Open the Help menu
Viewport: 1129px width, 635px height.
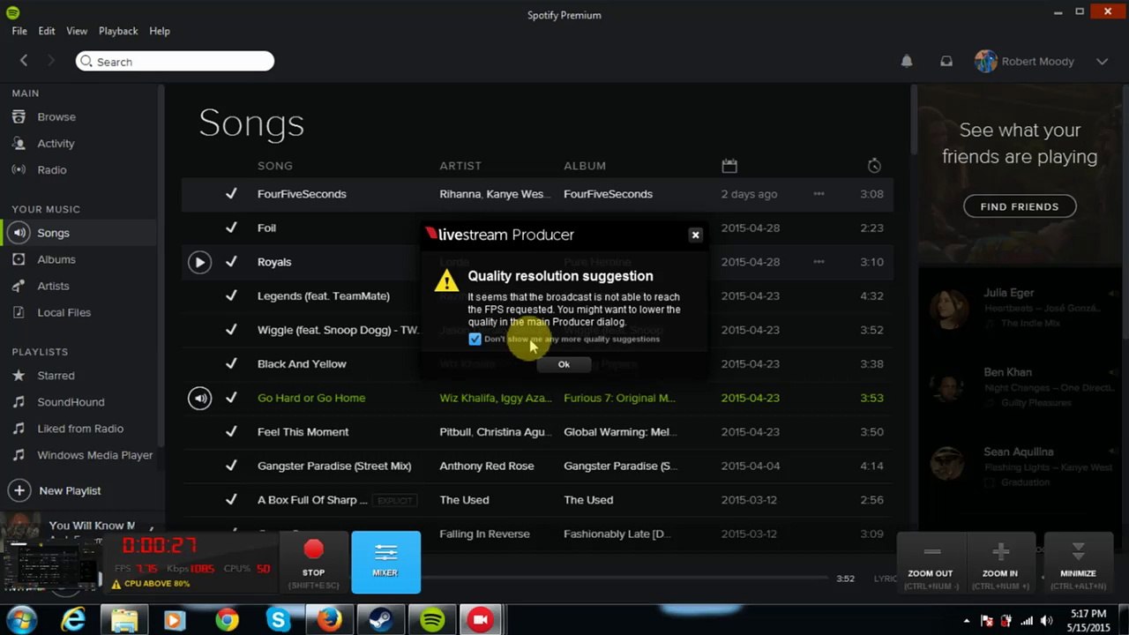click(x=160, y=31)
